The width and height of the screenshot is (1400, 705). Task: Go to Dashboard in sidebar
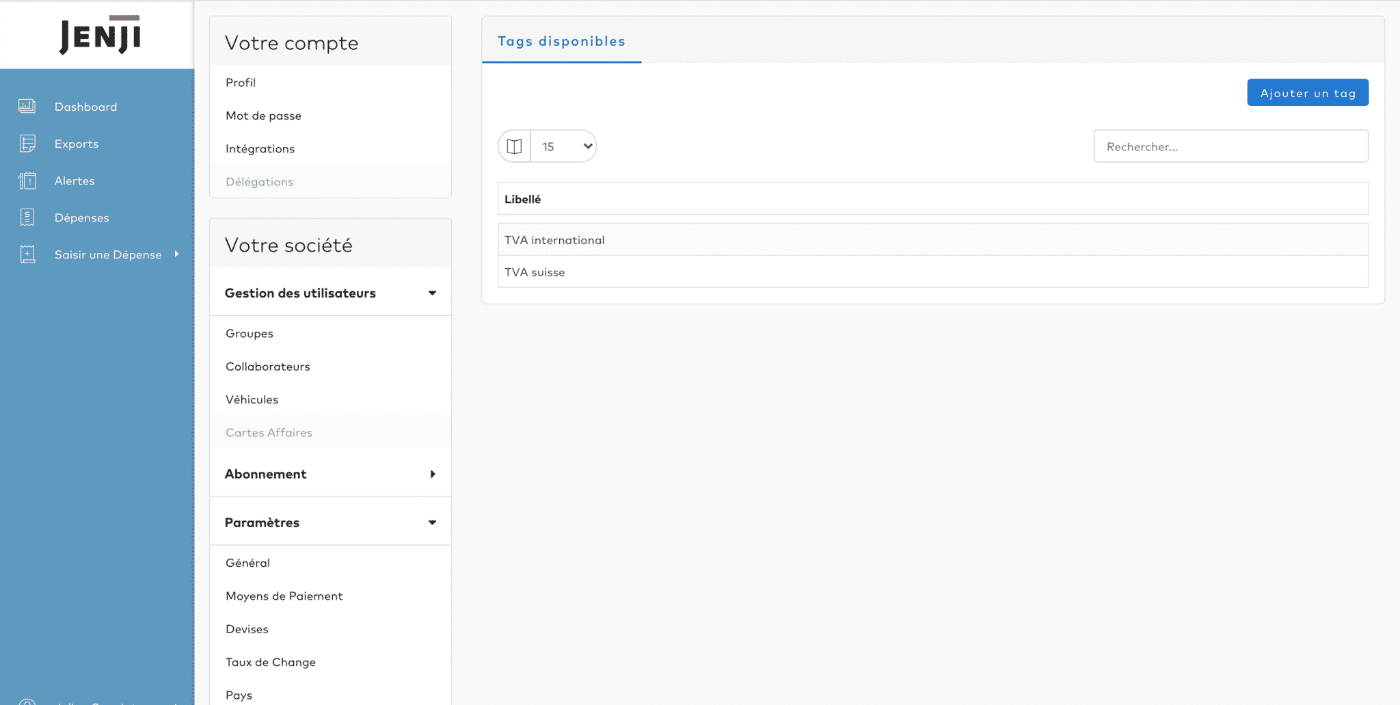click(x=86, y=107)
